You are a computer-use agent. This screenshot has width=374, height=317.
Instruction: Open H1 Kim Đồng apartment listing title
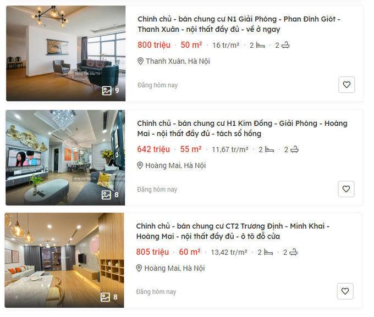tap(242, 129)
